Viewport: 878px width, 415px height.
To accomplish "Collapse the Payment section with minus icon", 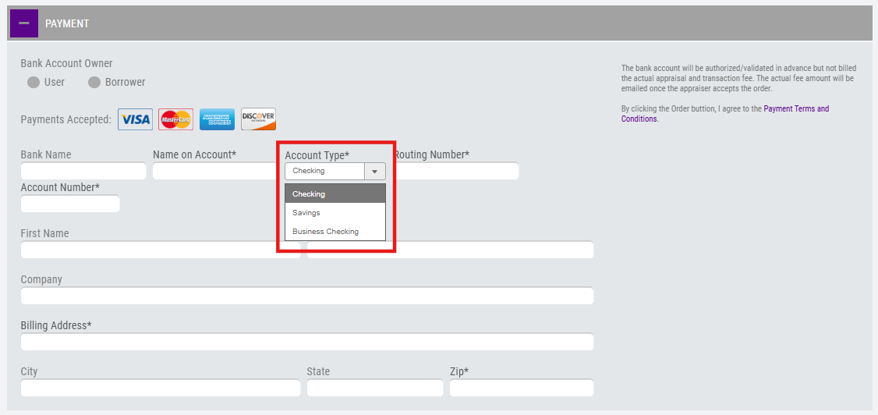I will [24, 23].
